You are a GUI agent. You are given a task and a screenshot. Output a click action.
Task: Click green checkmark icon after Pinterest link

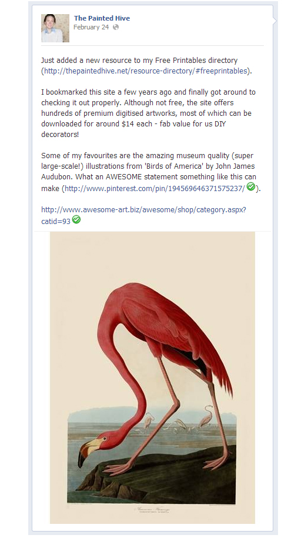pos(251,186)
